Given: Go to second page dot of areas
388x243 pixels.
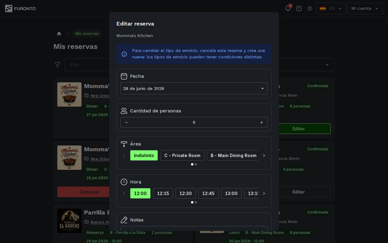Looking at the screenshot, I should 196,164.
